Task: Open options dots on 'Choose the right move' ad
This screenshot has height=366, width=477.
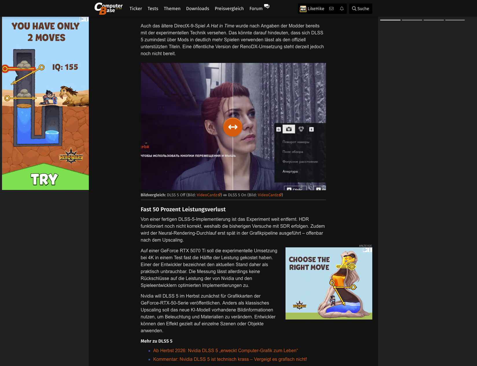Action: (x=370, y=250)
